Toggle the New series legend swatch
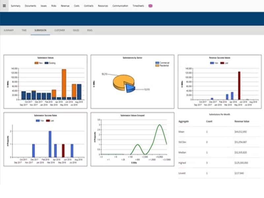 point(36,63)
